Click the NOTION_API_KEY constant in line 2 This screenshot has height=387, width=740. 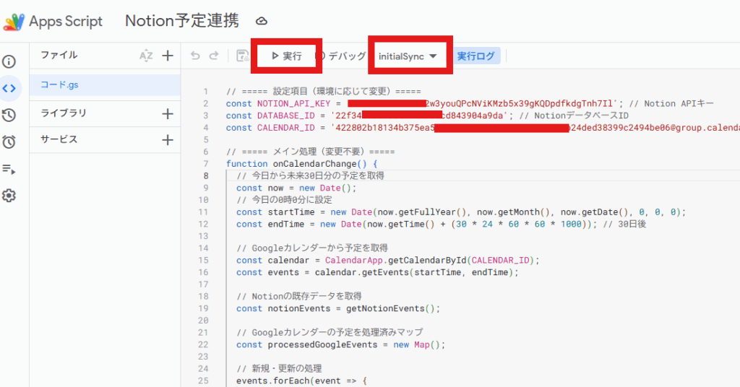293,104
